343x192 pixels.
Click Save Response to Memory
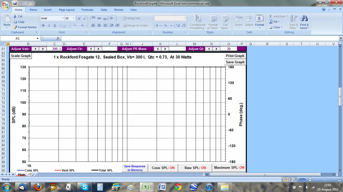click(135, 168)
